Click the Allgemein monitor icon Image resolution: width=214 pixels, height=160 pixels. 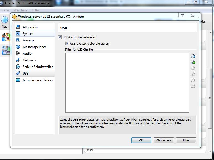(x=18, y=27)
